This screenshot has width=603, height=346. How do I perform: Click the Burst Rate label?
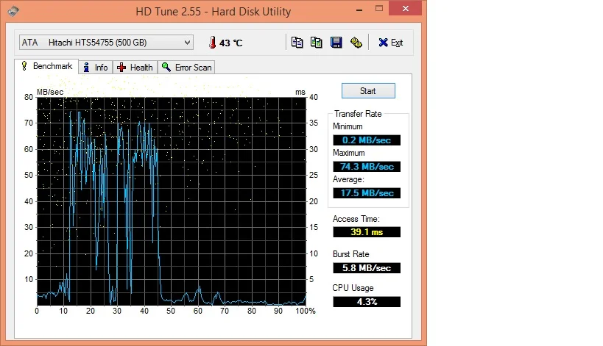[350, 254]
